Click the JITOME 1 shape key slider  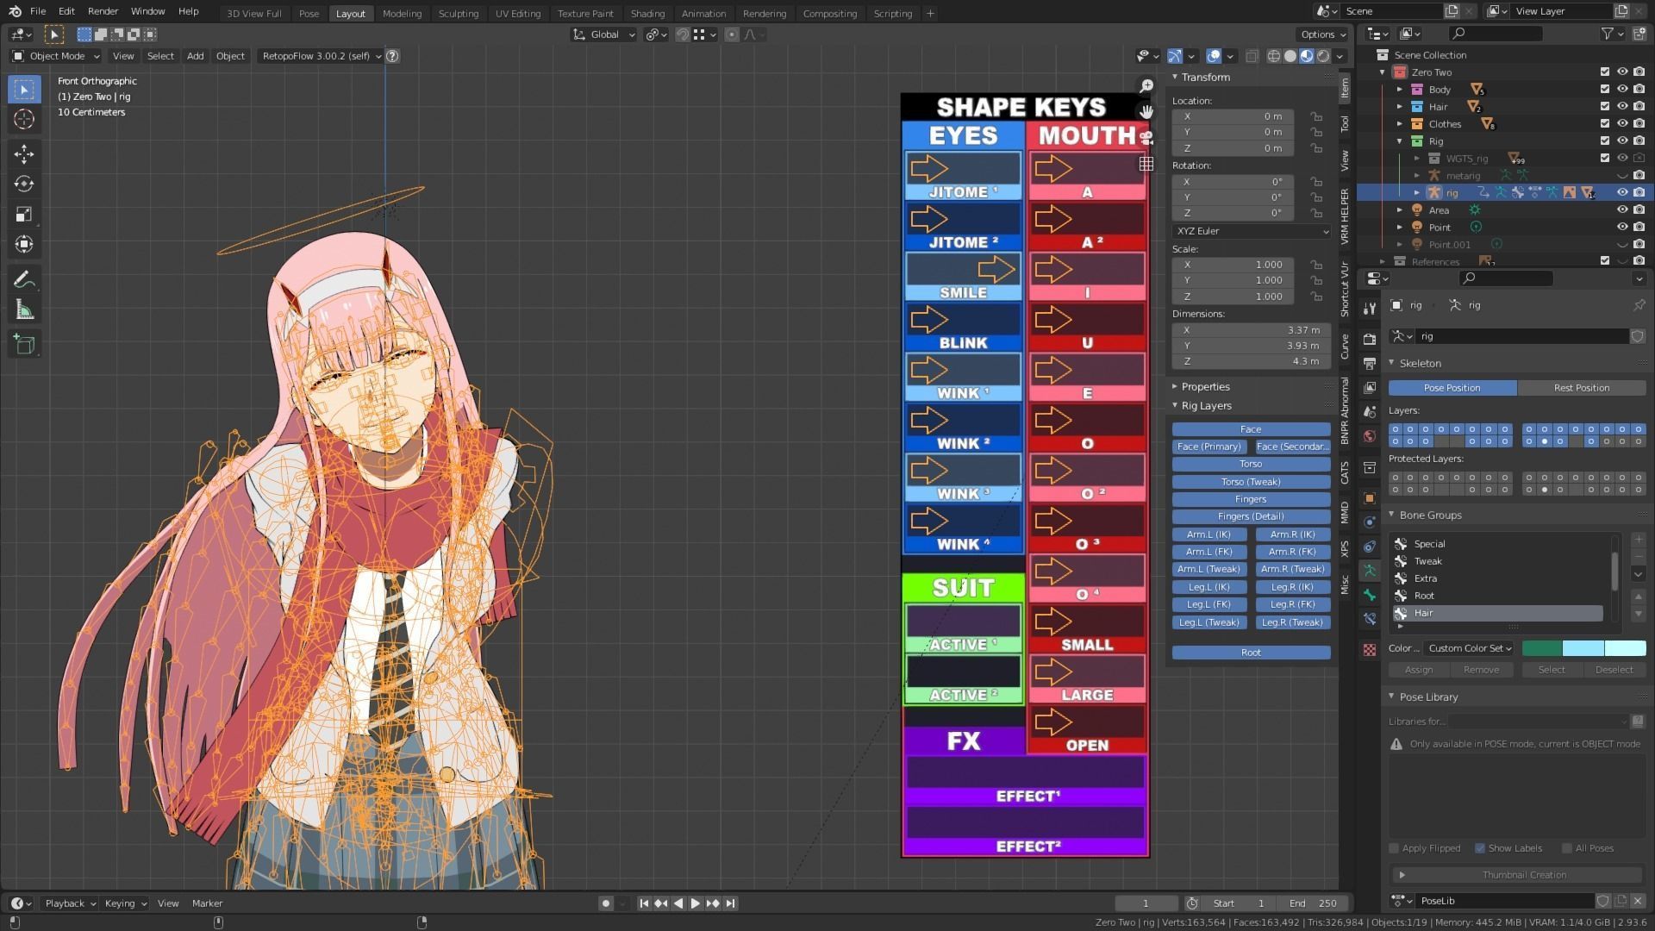point(963,168)
